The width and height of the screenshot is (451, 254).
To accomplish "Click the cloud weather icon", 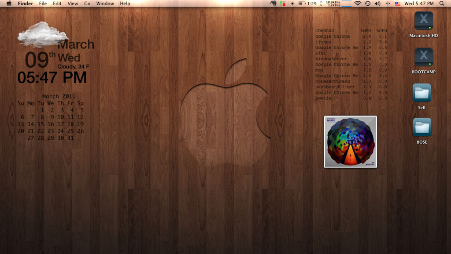I will pyautogui.click(x=43, y=34).
